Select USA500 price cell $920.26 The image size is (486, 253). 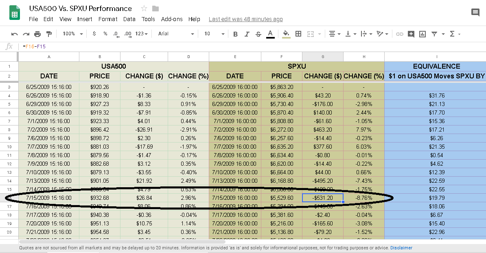[x=99, y=87]
